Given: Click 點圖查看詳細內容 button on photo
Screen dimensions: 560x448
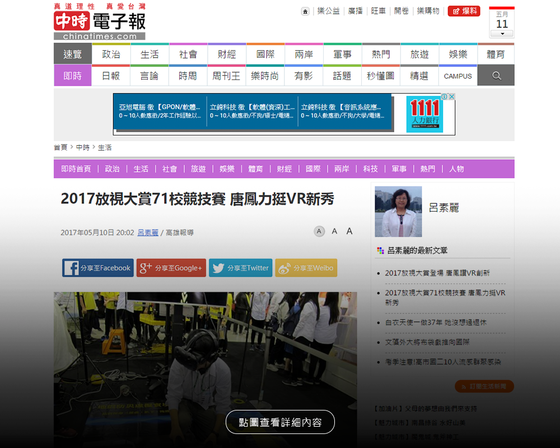Looking at the screenshot, I should (280, 422).
